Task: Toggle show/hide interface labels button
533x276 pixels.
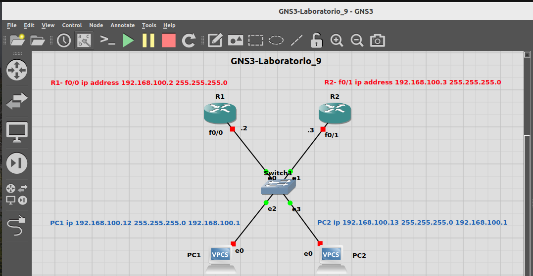Action: pyautogui.click(x=84, y=40)
